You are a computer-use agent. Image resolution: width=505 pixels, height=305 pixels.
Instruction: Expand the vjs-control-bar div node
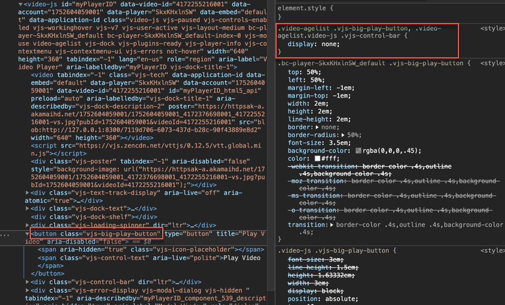[x=28, y=282]
